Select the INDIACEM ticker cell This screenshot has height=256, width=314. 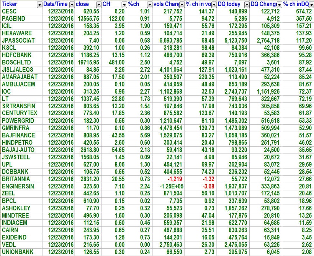[x=21, y=223]
